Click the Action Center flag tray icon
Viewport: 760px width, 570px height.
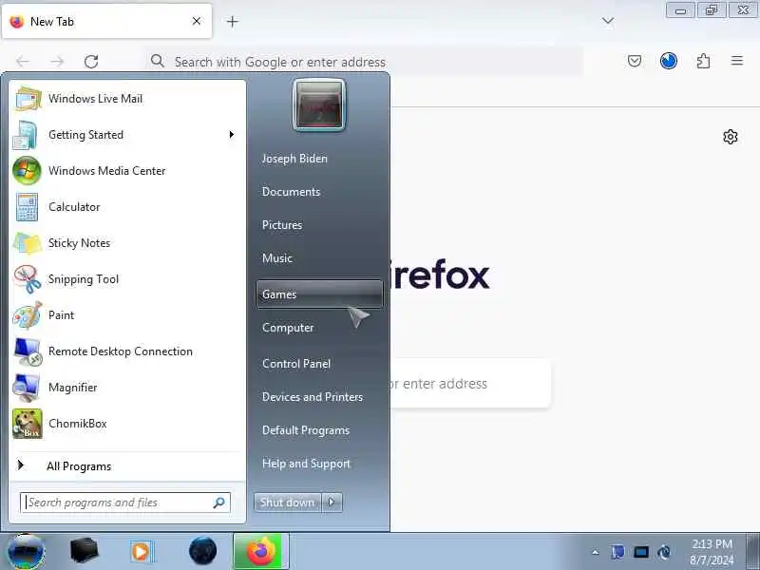tap(617, 552)
